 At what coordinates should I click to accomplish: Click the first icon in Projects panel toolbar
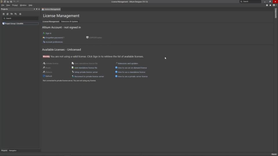3,14
